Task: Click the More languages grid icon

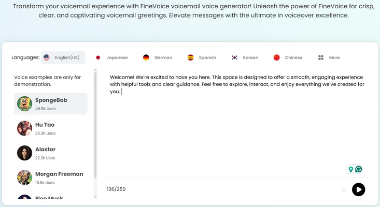Action: click(x=321, y=57)
